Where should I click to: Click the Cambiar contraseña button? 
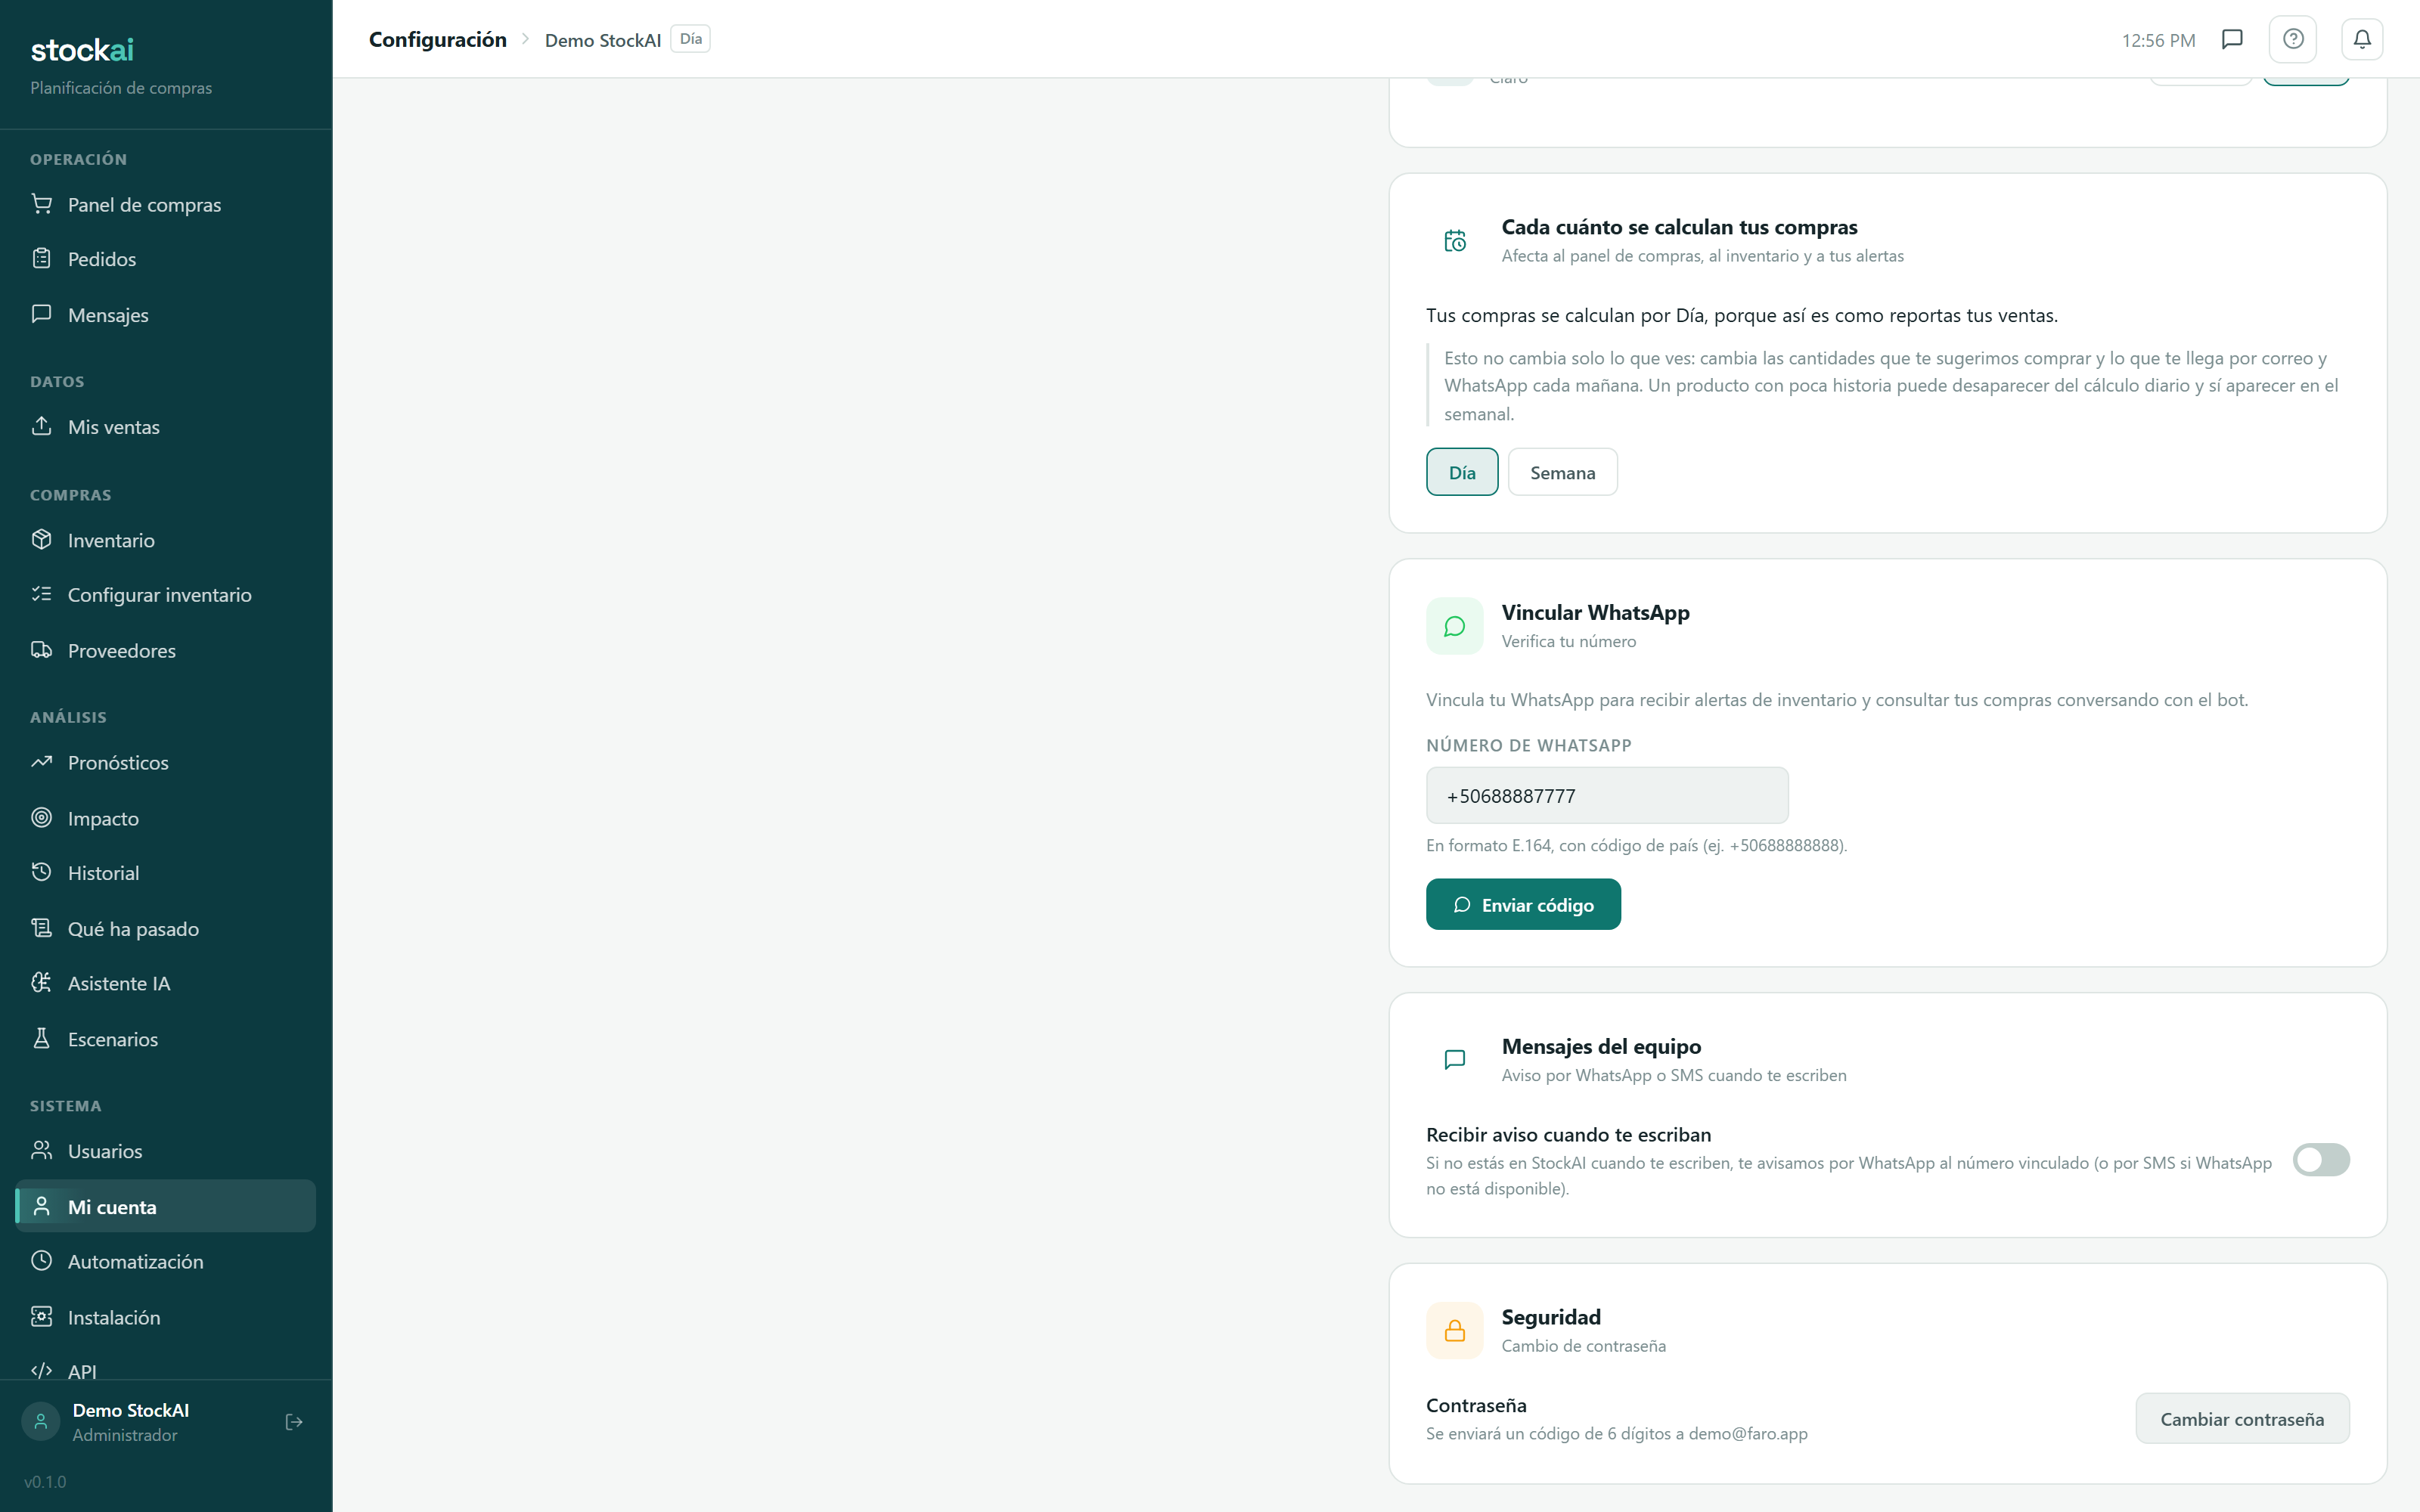click(2242, 1418)
